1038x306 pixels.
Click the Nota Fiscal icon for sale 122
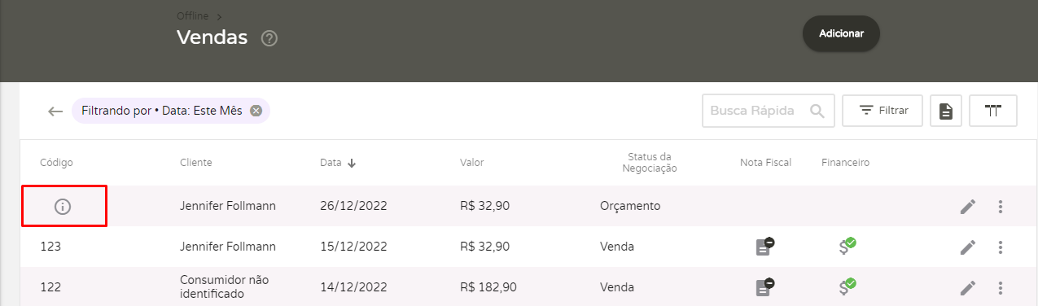pyautogui.click(x=764, y=287)
